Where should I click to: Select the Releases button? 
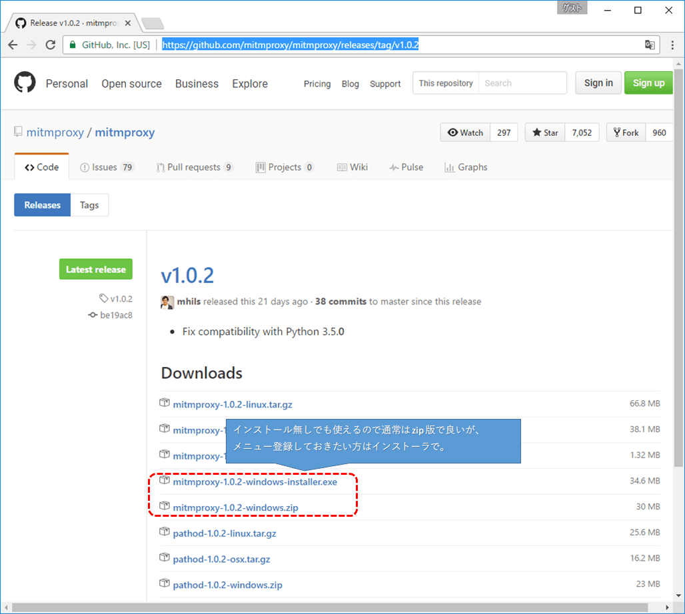(43, 205)
